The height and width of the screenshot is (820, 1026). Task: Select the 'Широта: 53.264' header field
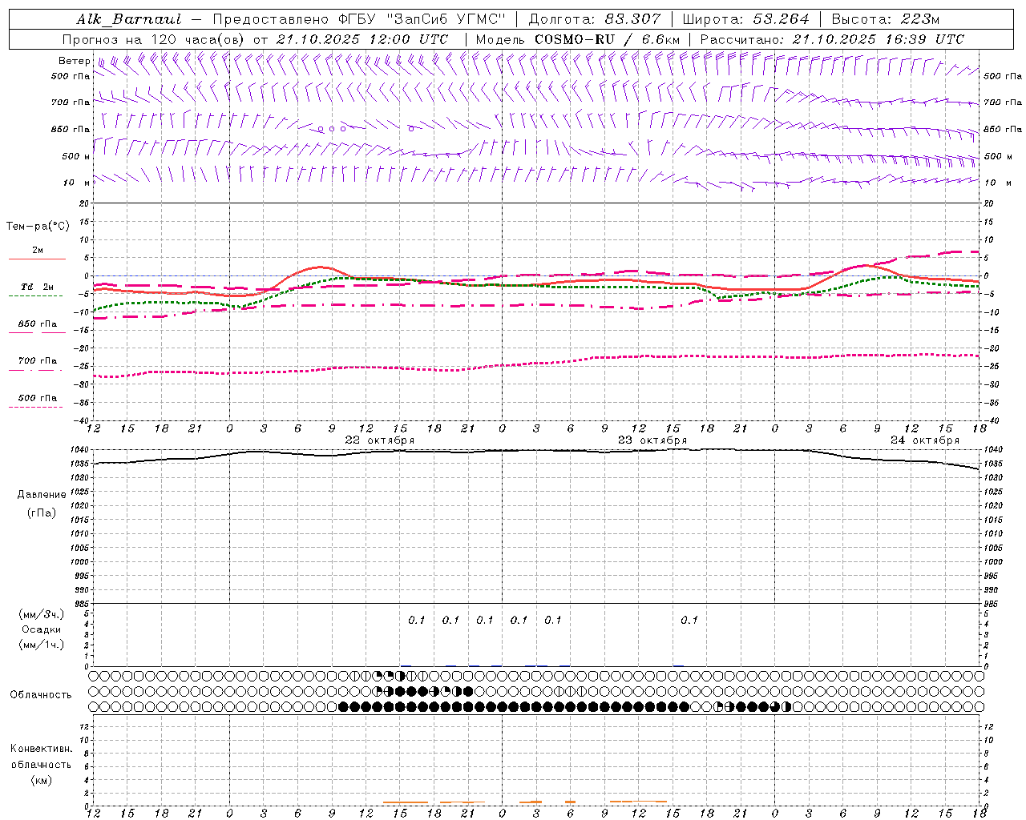click(745, 19)
